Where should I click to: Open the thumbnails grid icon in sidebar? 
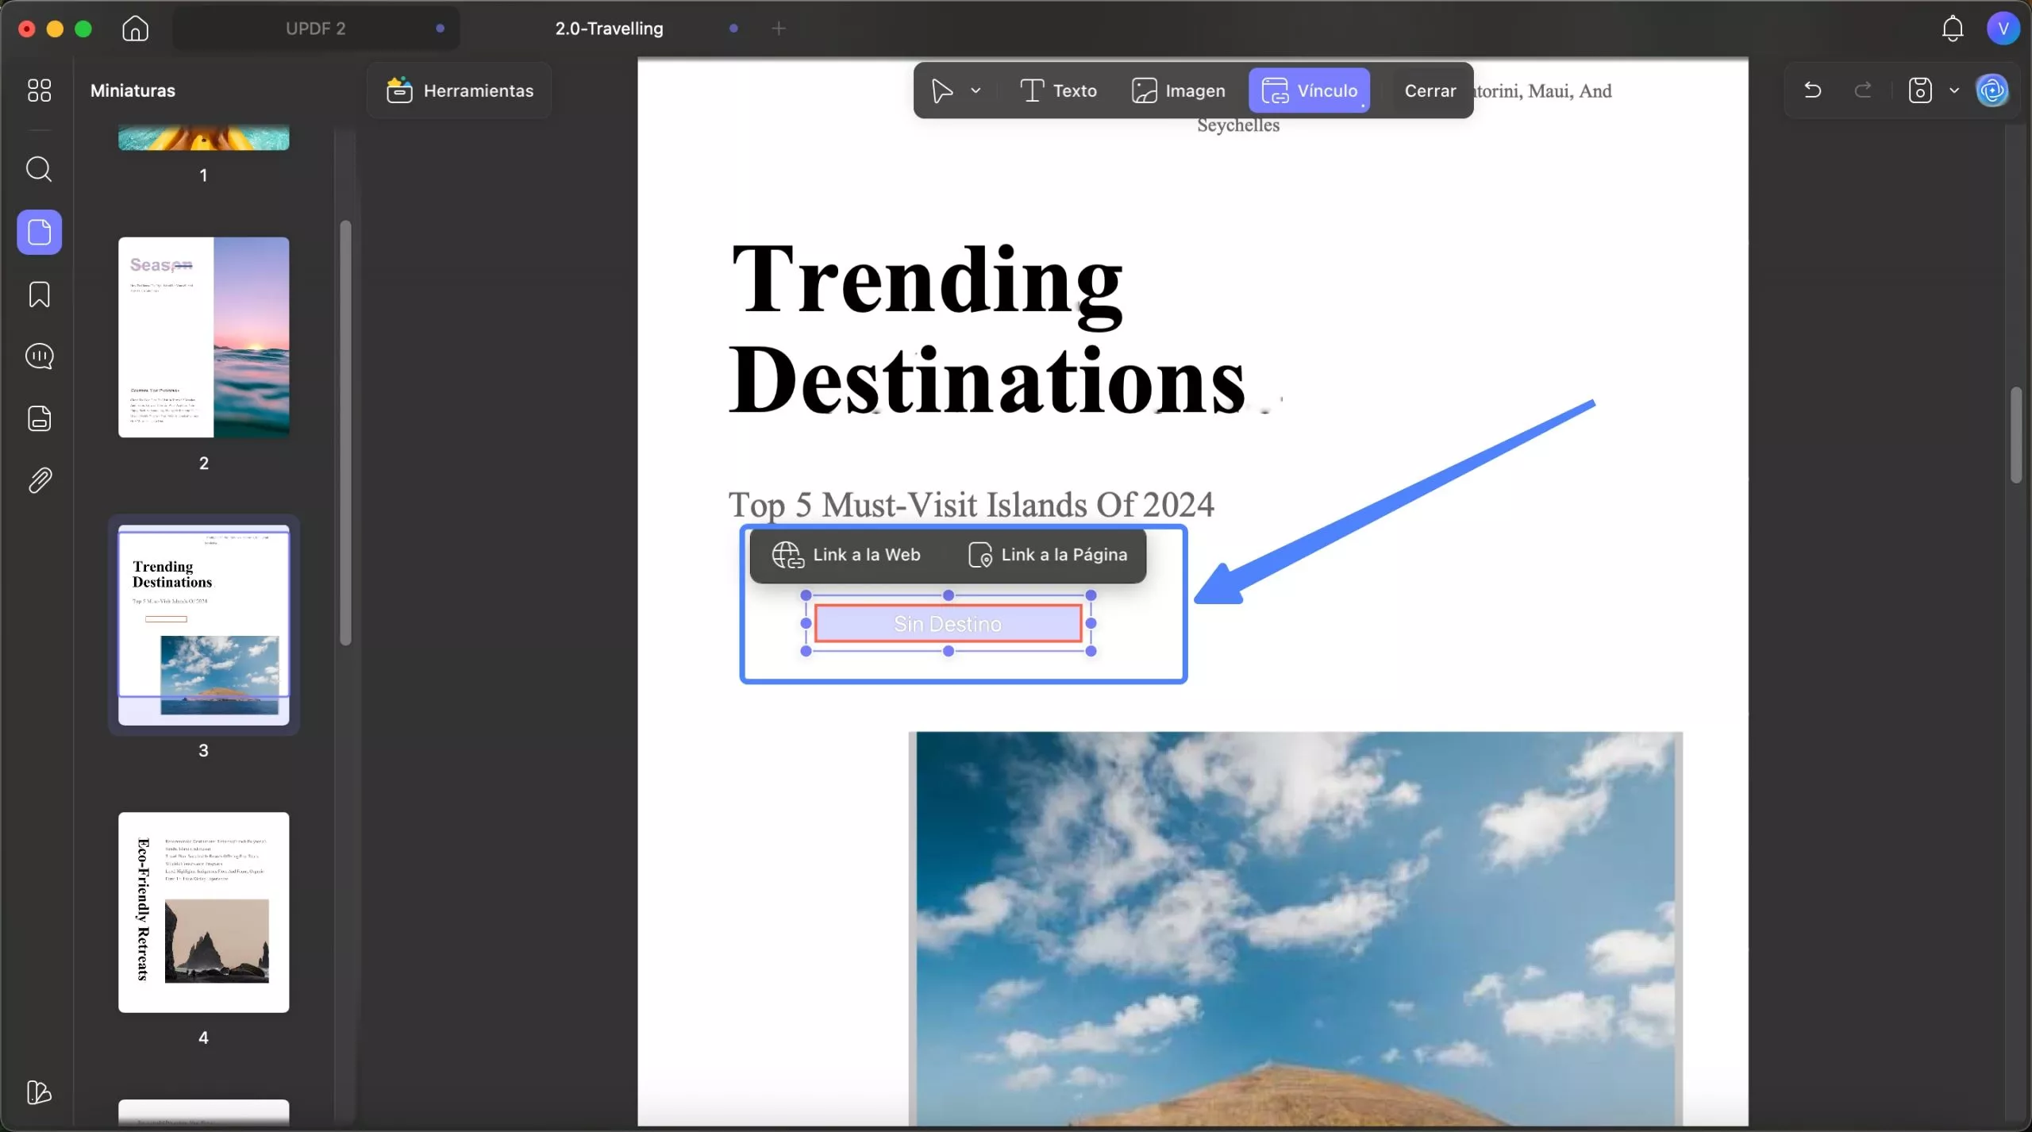(x=39, y=90)
